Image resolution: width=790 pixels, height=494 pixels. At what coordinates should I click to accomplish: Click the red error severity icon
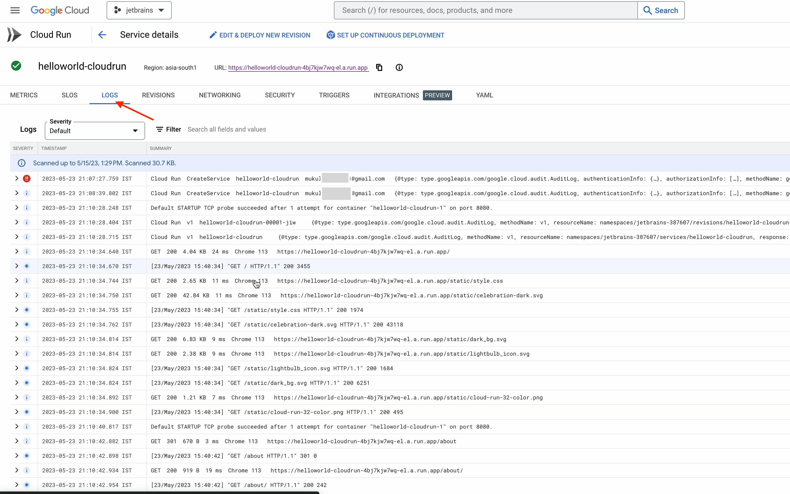pos(27,179)
